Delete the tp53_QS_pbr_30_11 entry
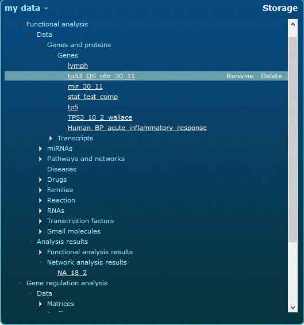The image size is (304, 325). click(x=271, y=76)
